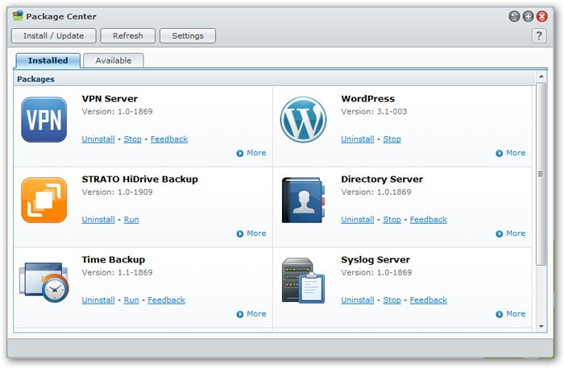Click the WordPress title text
The height and width of the screenshot is (368, 564).
coord(367,99)
